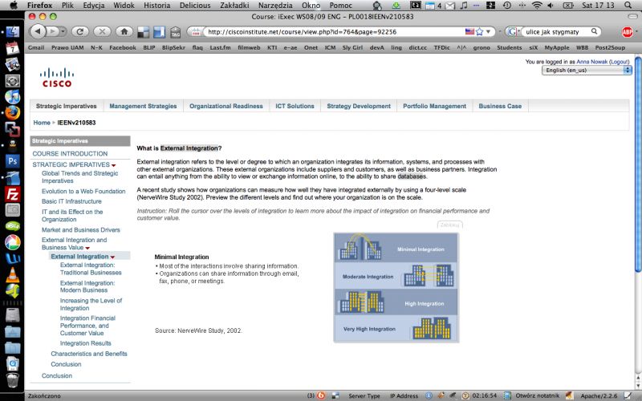
Task: Open the English (en_us) language dropdown
Action: click(x=587, y=71)
